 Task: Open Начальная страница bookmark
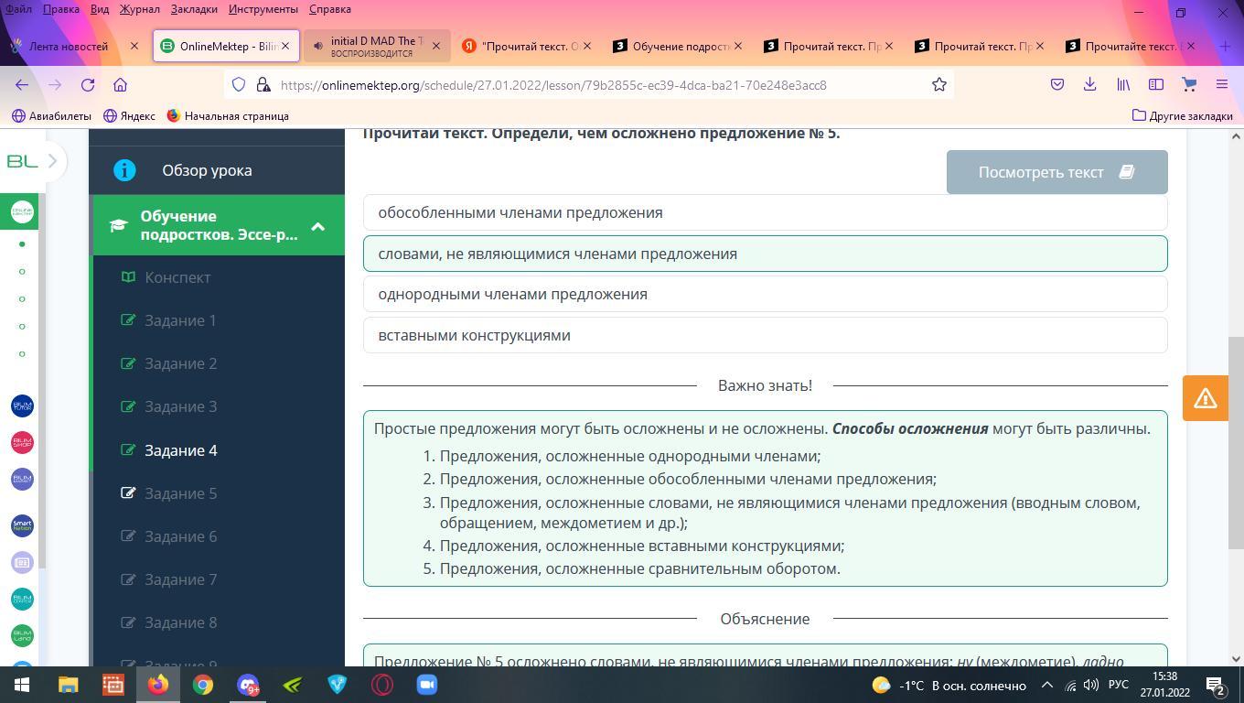click(x=228, y=116)
